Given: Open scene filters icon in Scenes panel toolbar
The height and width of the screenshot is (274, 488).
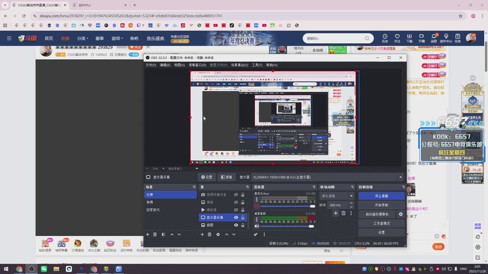Looking at the screenshot, I should coord(163,234).
